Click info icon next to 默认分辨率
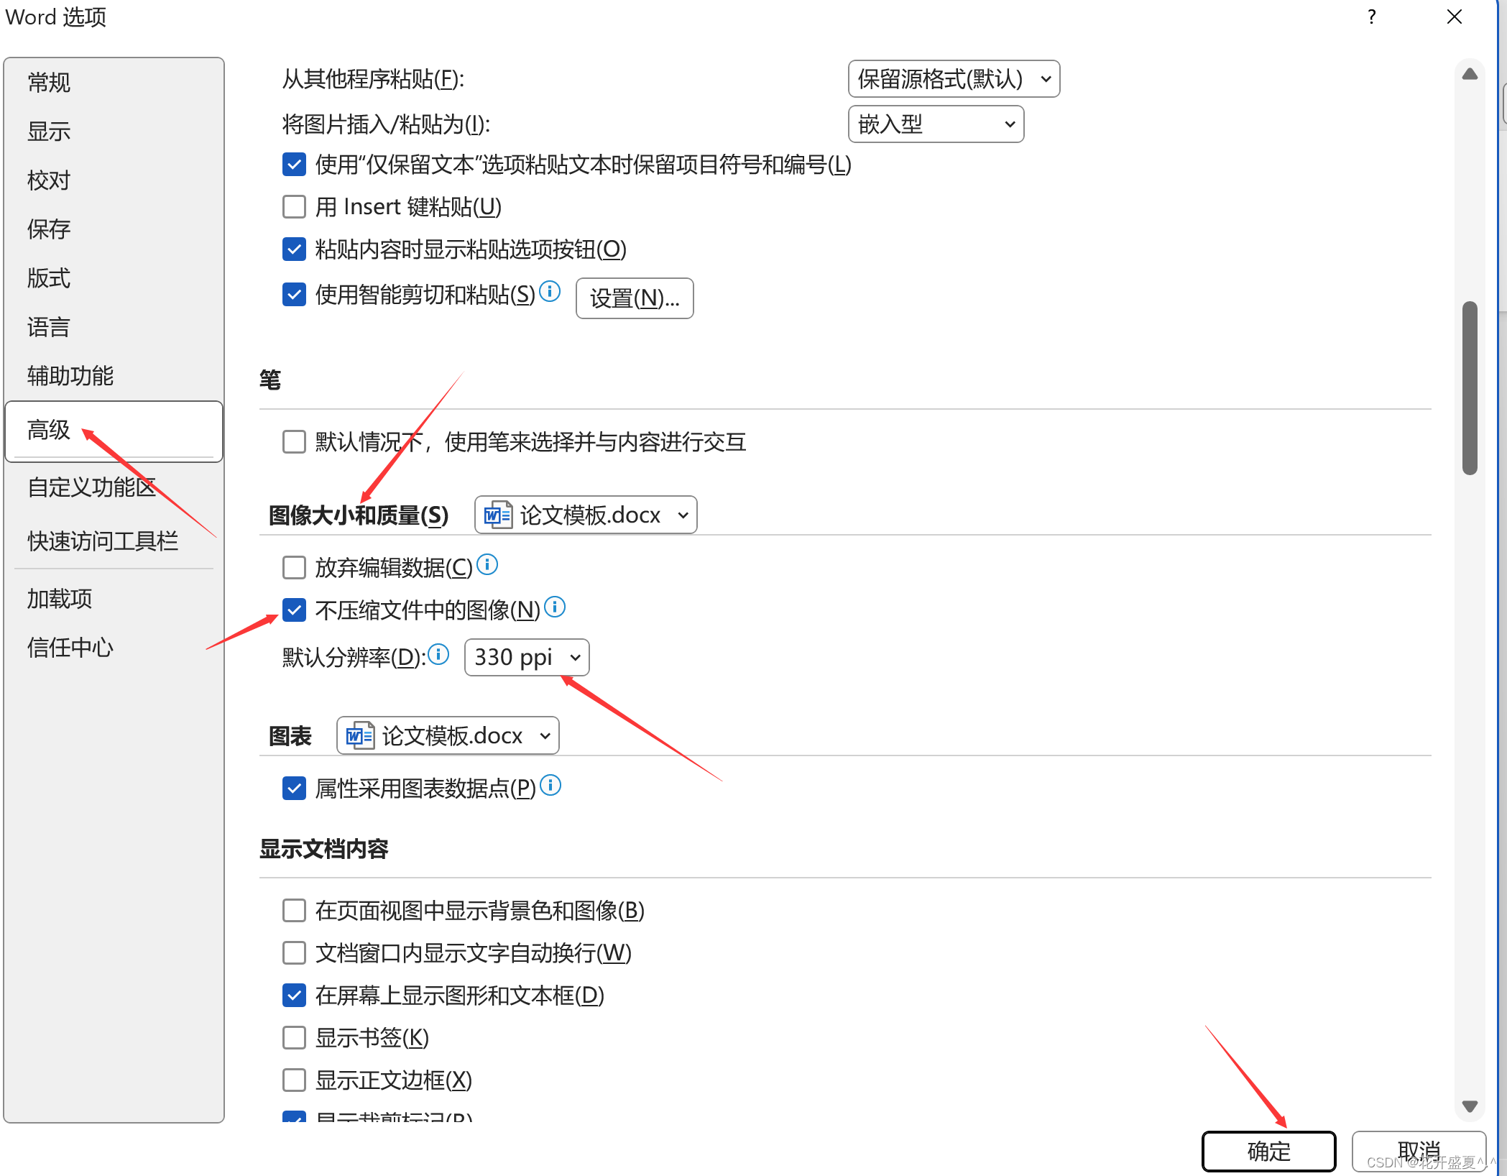 coord(438,654)
